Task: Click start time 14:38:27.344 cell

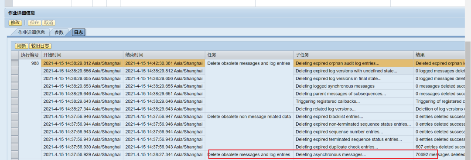Action: pos(82,109)
